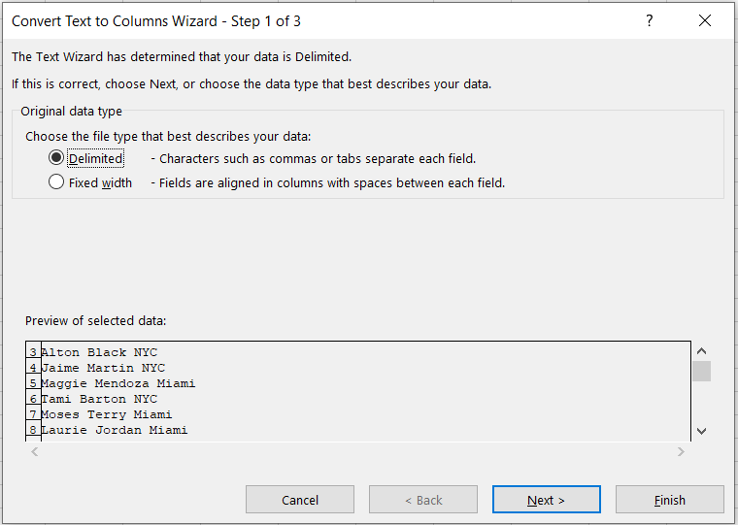Select the Moses Terry Miami preview line
738x525 pixels.
click(x=107, y=414)
